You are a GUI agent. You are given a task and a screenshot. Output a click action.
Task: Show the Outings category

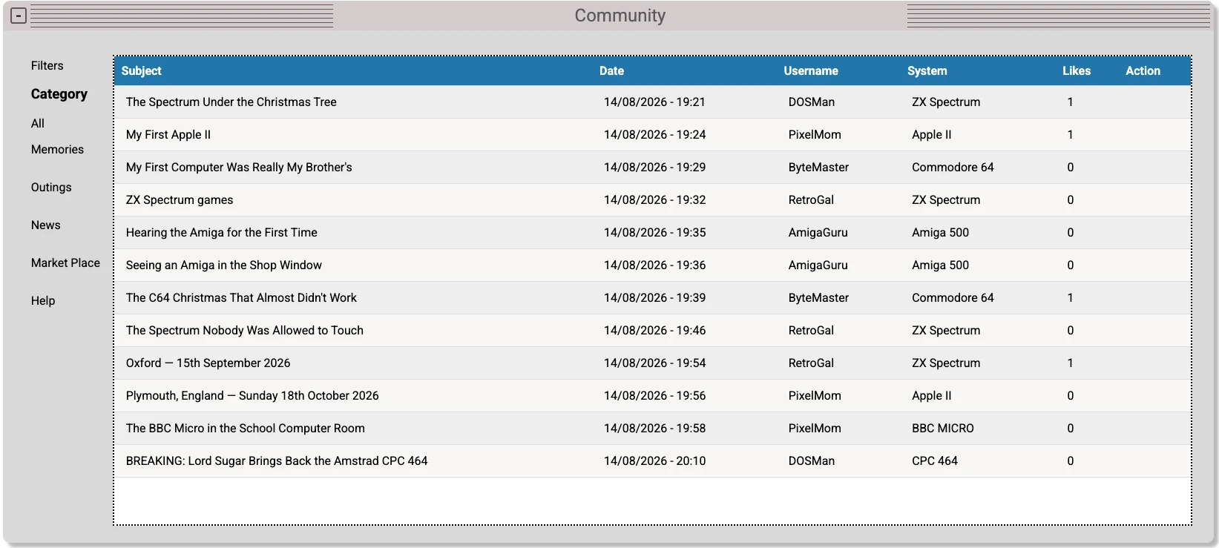51,187
